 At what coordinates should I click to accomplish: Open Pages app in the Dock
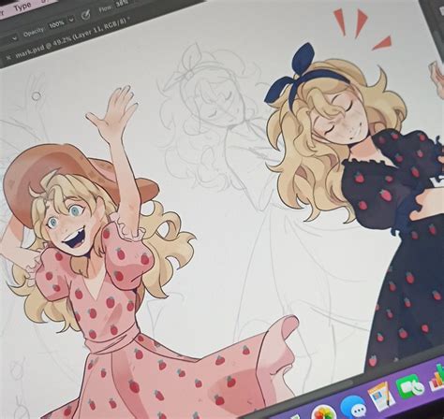point(380,396)
